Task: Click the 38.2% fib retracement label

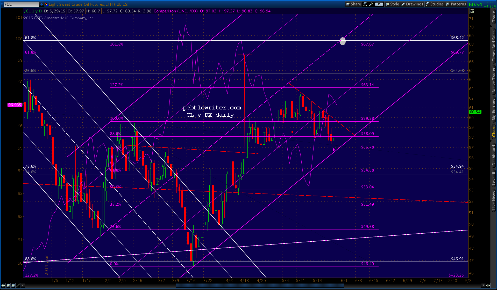Action: (115, 204)
